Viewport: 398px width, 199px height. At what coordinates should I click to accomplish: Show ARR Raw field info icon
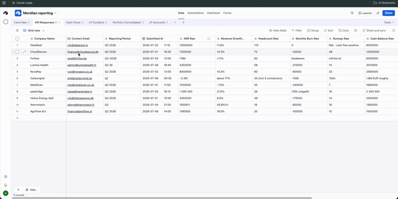pyautogui.click(x=209, y=39)
